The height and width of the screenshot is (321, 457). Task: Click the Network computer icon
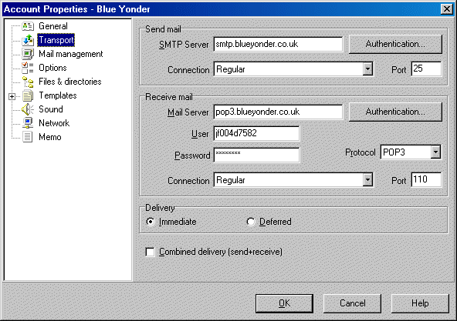click(x=28, y=123)
